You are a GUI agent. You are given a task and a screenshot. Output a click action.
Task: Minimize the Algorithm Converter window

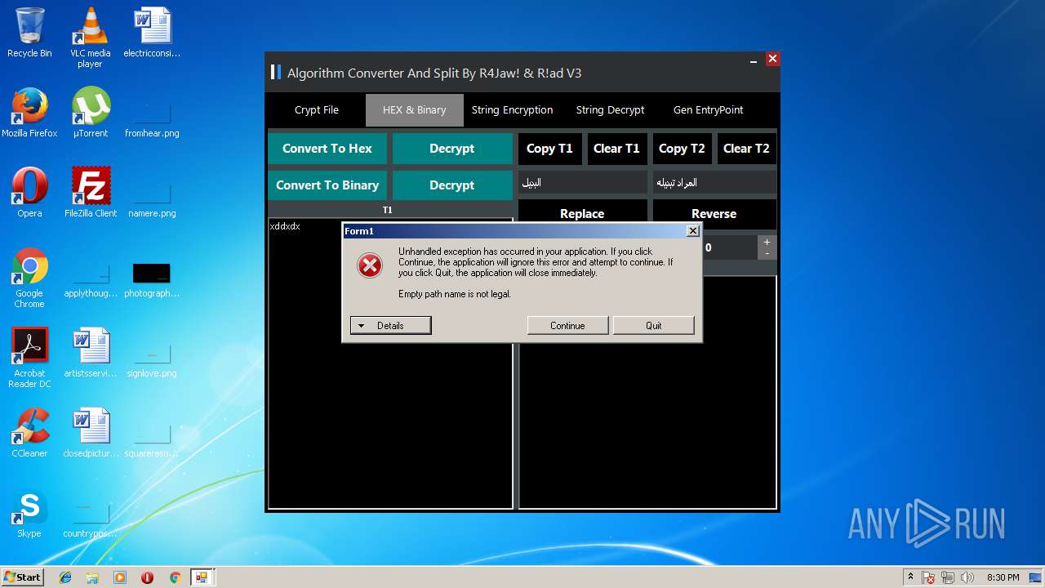coord(754,60)
